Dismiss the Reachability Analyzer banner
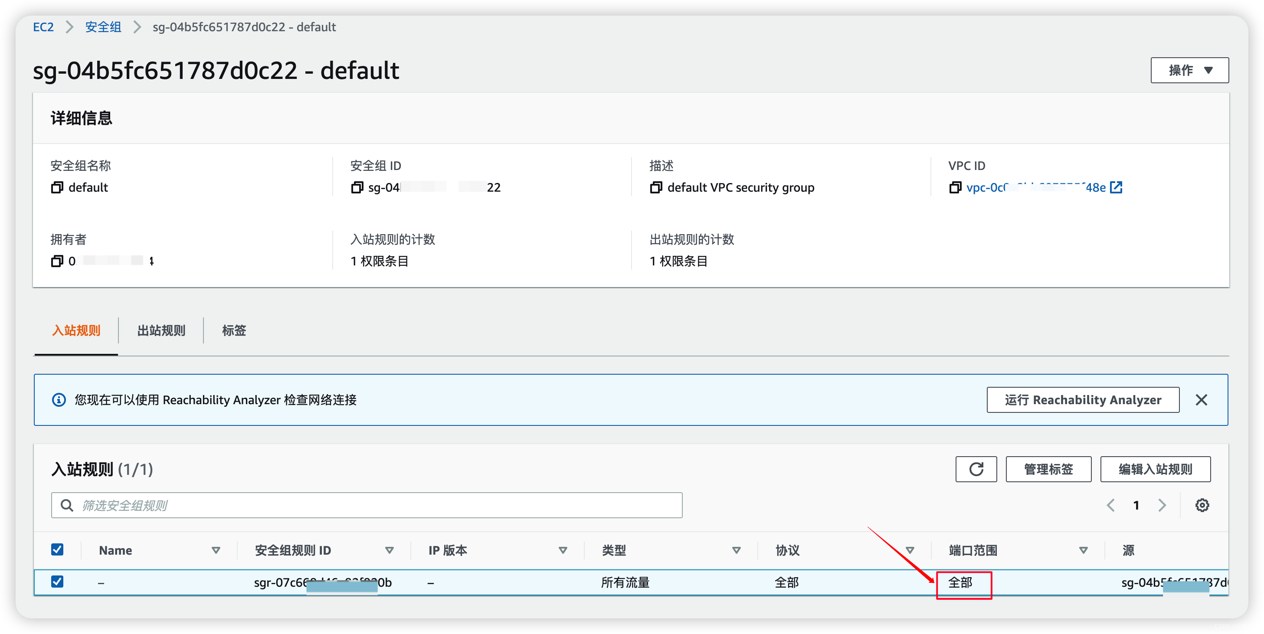The width and height of the screenshot is (1264, 634). [x=1201, y=400]
